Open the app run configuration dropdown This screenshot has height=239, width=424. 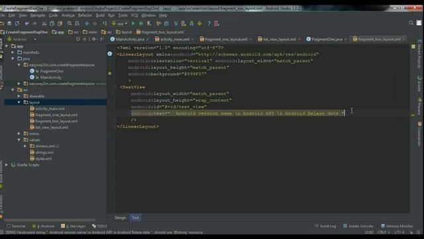[x=119, y=24]
